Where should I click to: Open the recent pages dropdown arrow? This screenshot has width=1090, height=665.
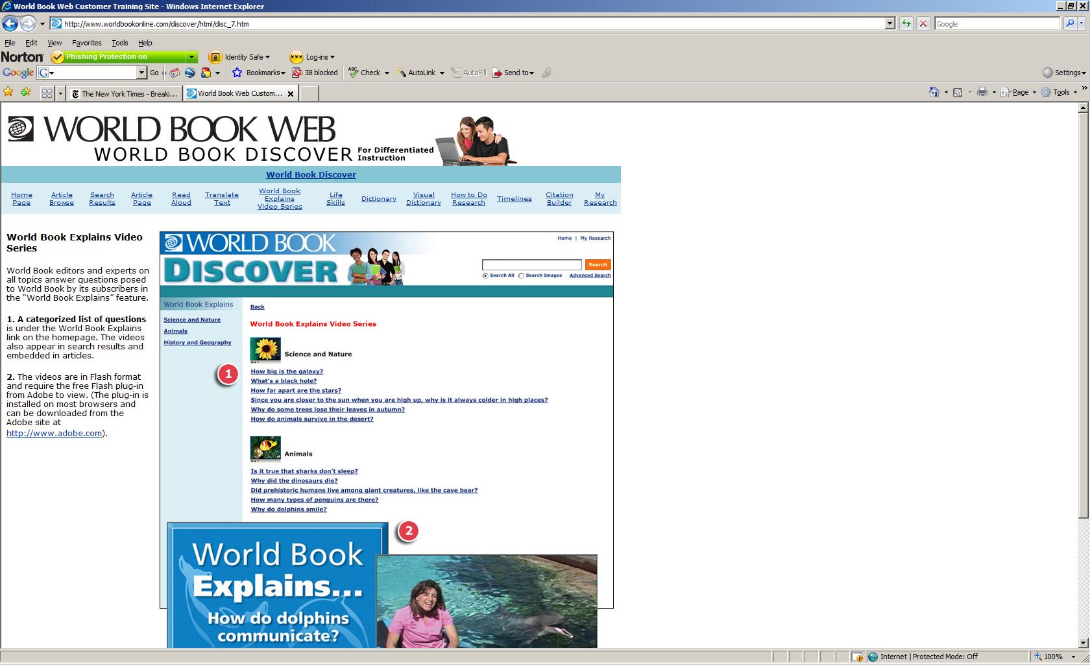click(x=42, y=24)
